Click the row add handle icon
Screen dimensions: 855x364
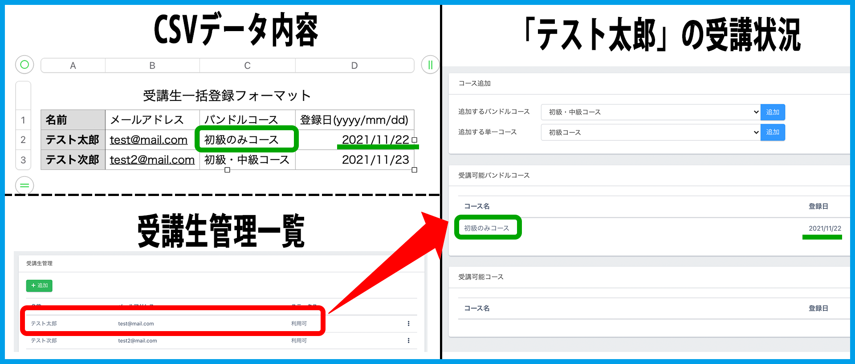(24, 185)
